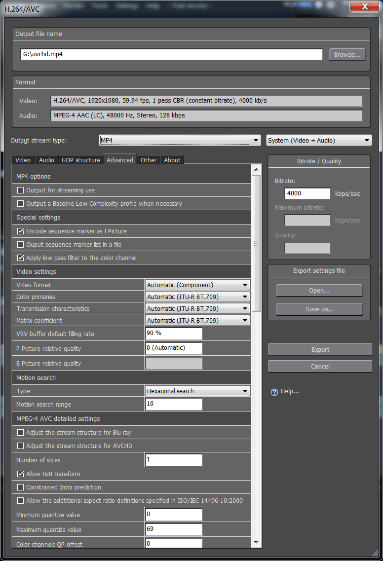Switch to the Audio tab
The width and height of the screenshot is (383, 561).
tap(46, 160)
